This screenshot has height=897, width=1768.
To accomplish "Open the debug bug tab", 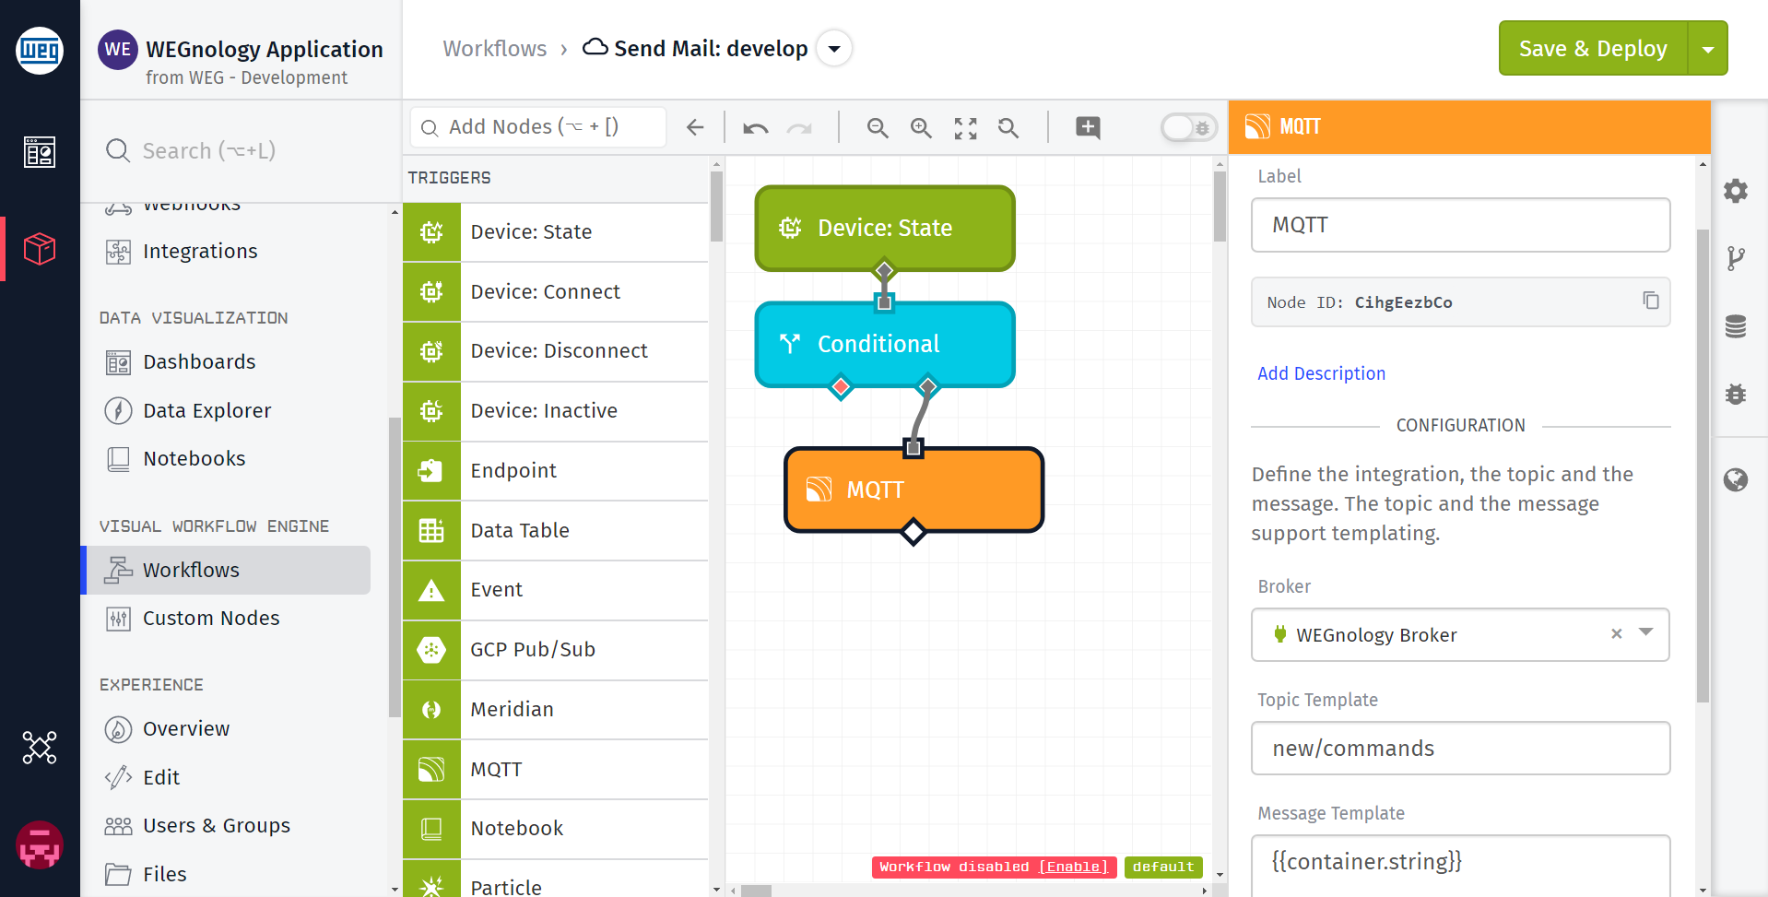I will tap(1736, 395).
